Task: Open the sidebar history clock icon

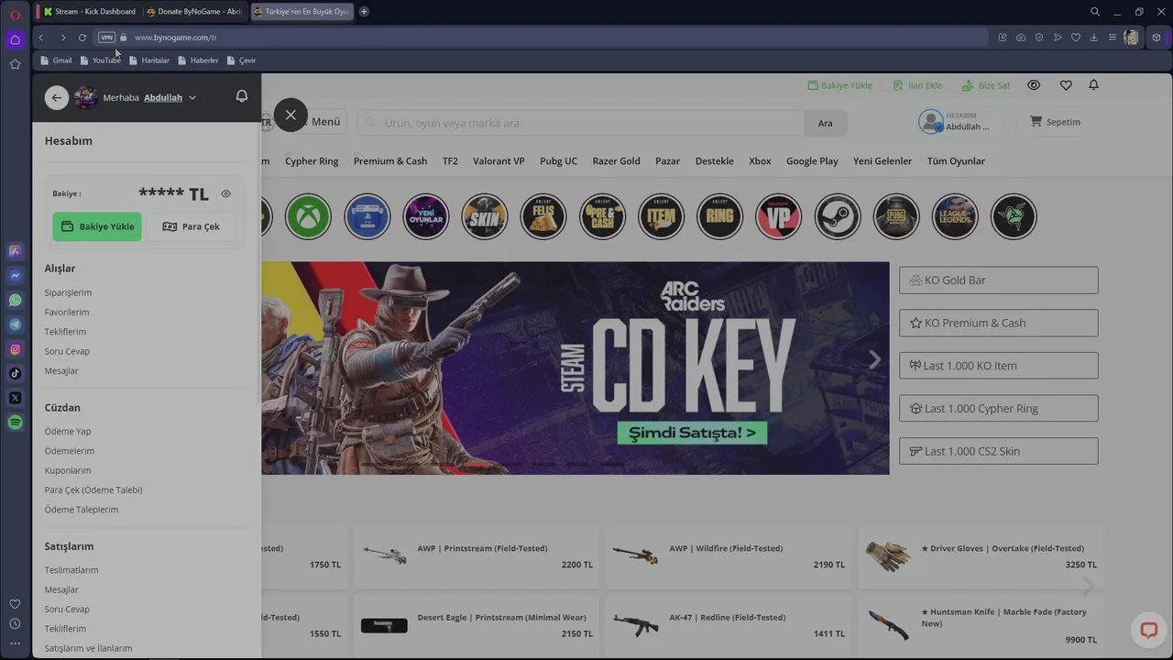Action: (15, 623)
